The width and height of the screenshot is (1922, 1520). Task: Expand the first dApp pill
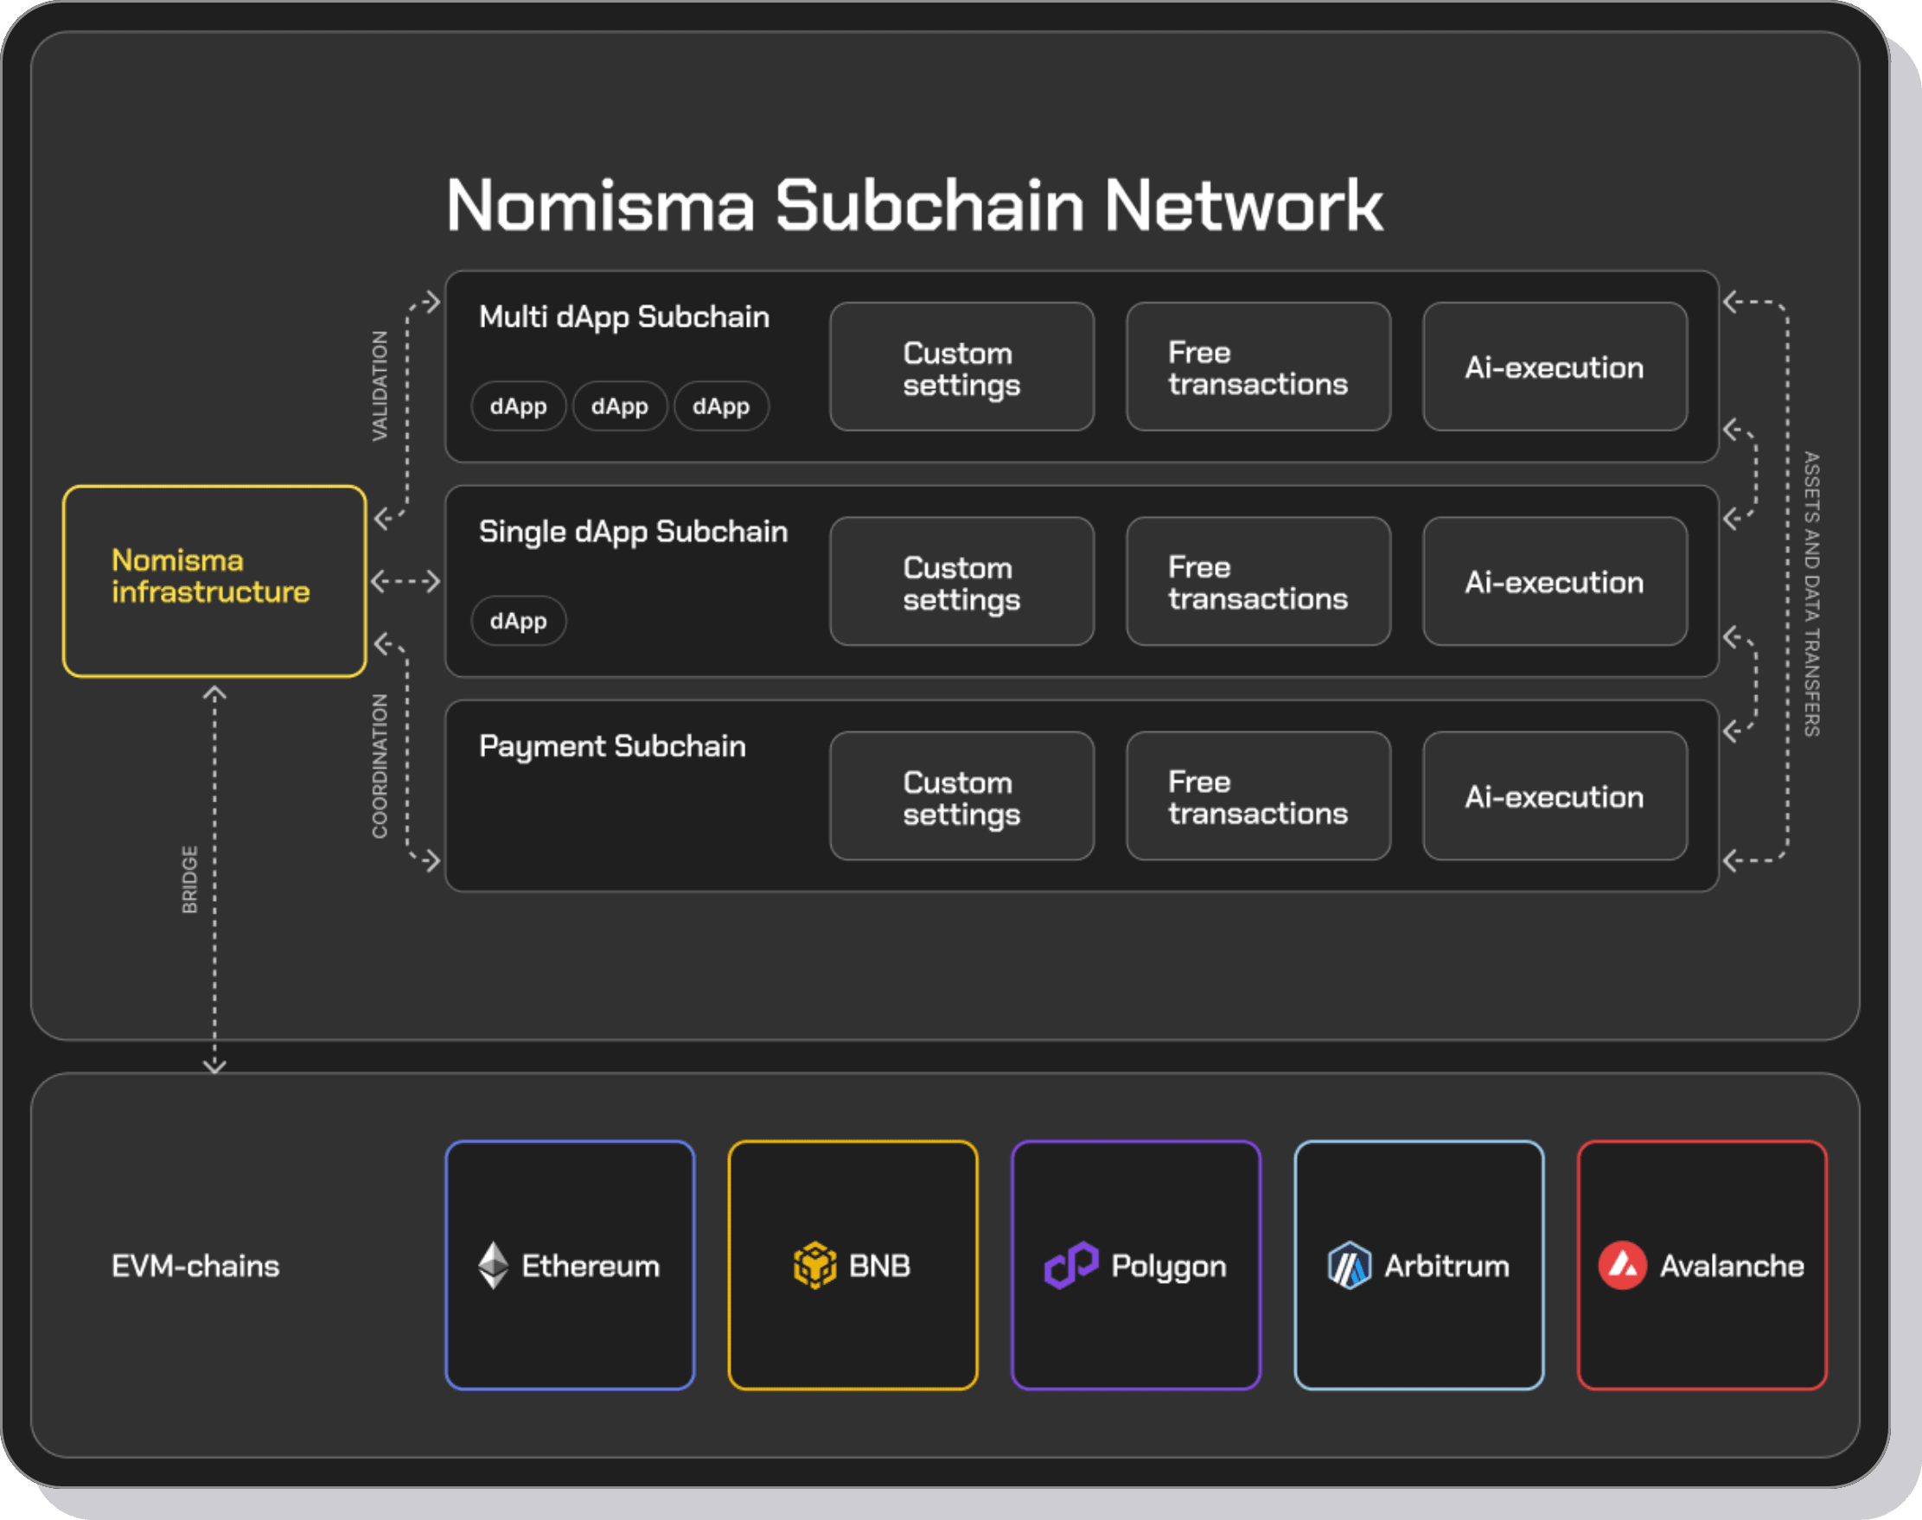(x=518, y=406)
